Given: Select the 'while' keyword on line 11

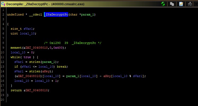Looking at the screenshot, I should point(15,57).
